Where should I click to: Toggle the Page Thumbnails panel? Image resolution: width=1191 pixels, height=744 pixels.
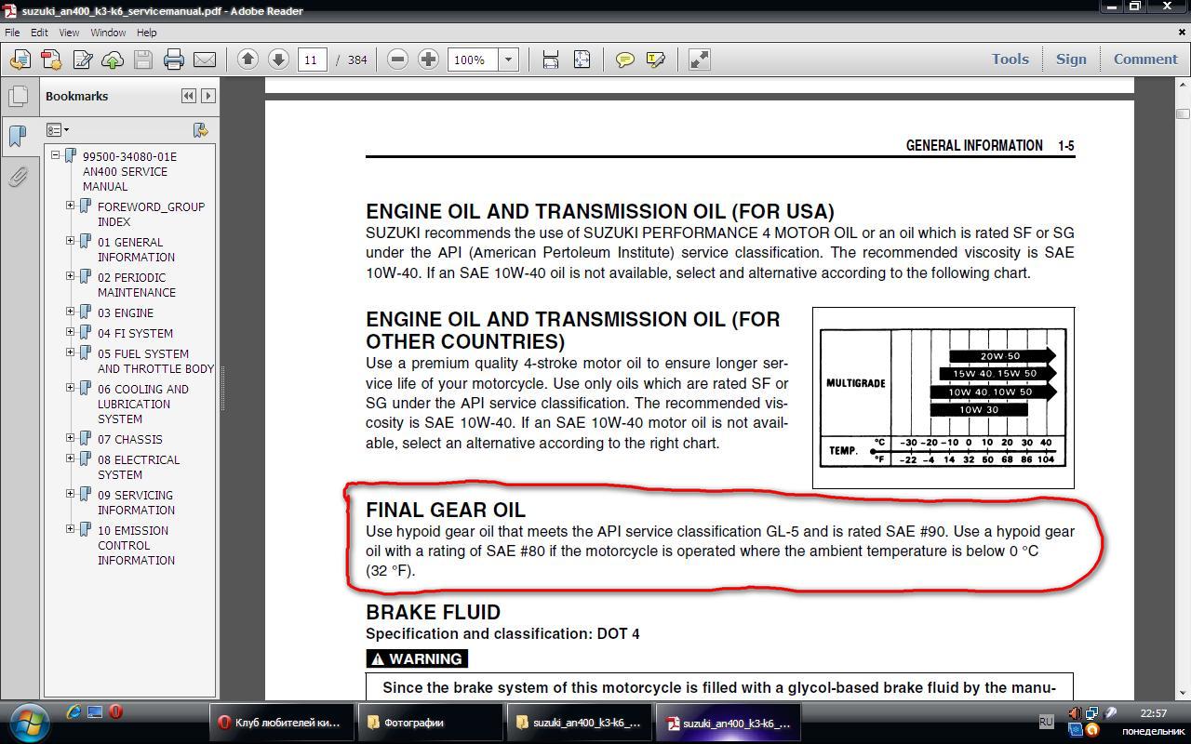tap(18, 96)
